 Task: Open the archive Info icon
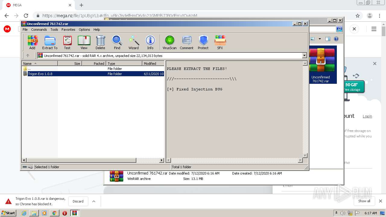(x=150, y=42)
